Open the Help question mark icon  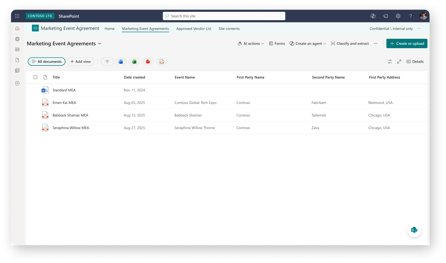tap(411, 16)
